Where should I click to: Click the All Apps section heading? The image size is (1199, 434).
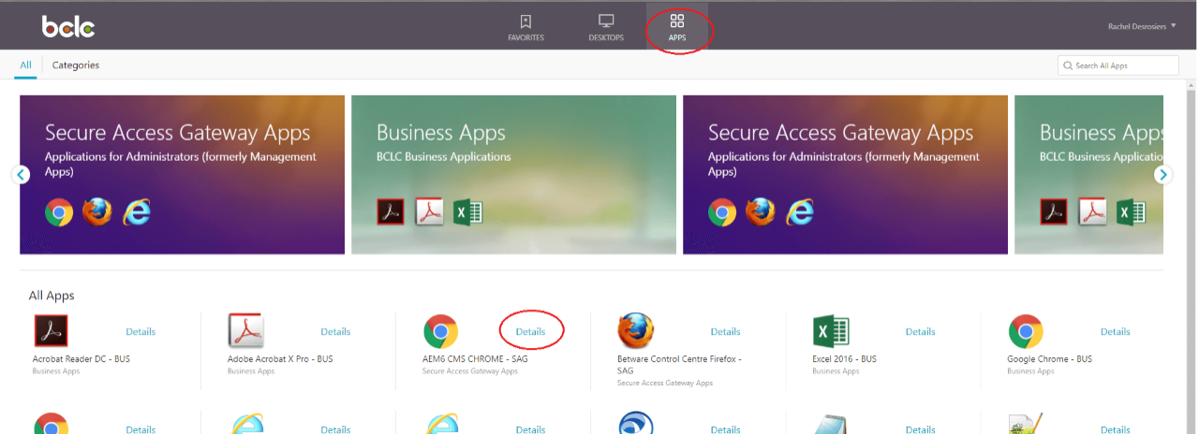(52, 296)
